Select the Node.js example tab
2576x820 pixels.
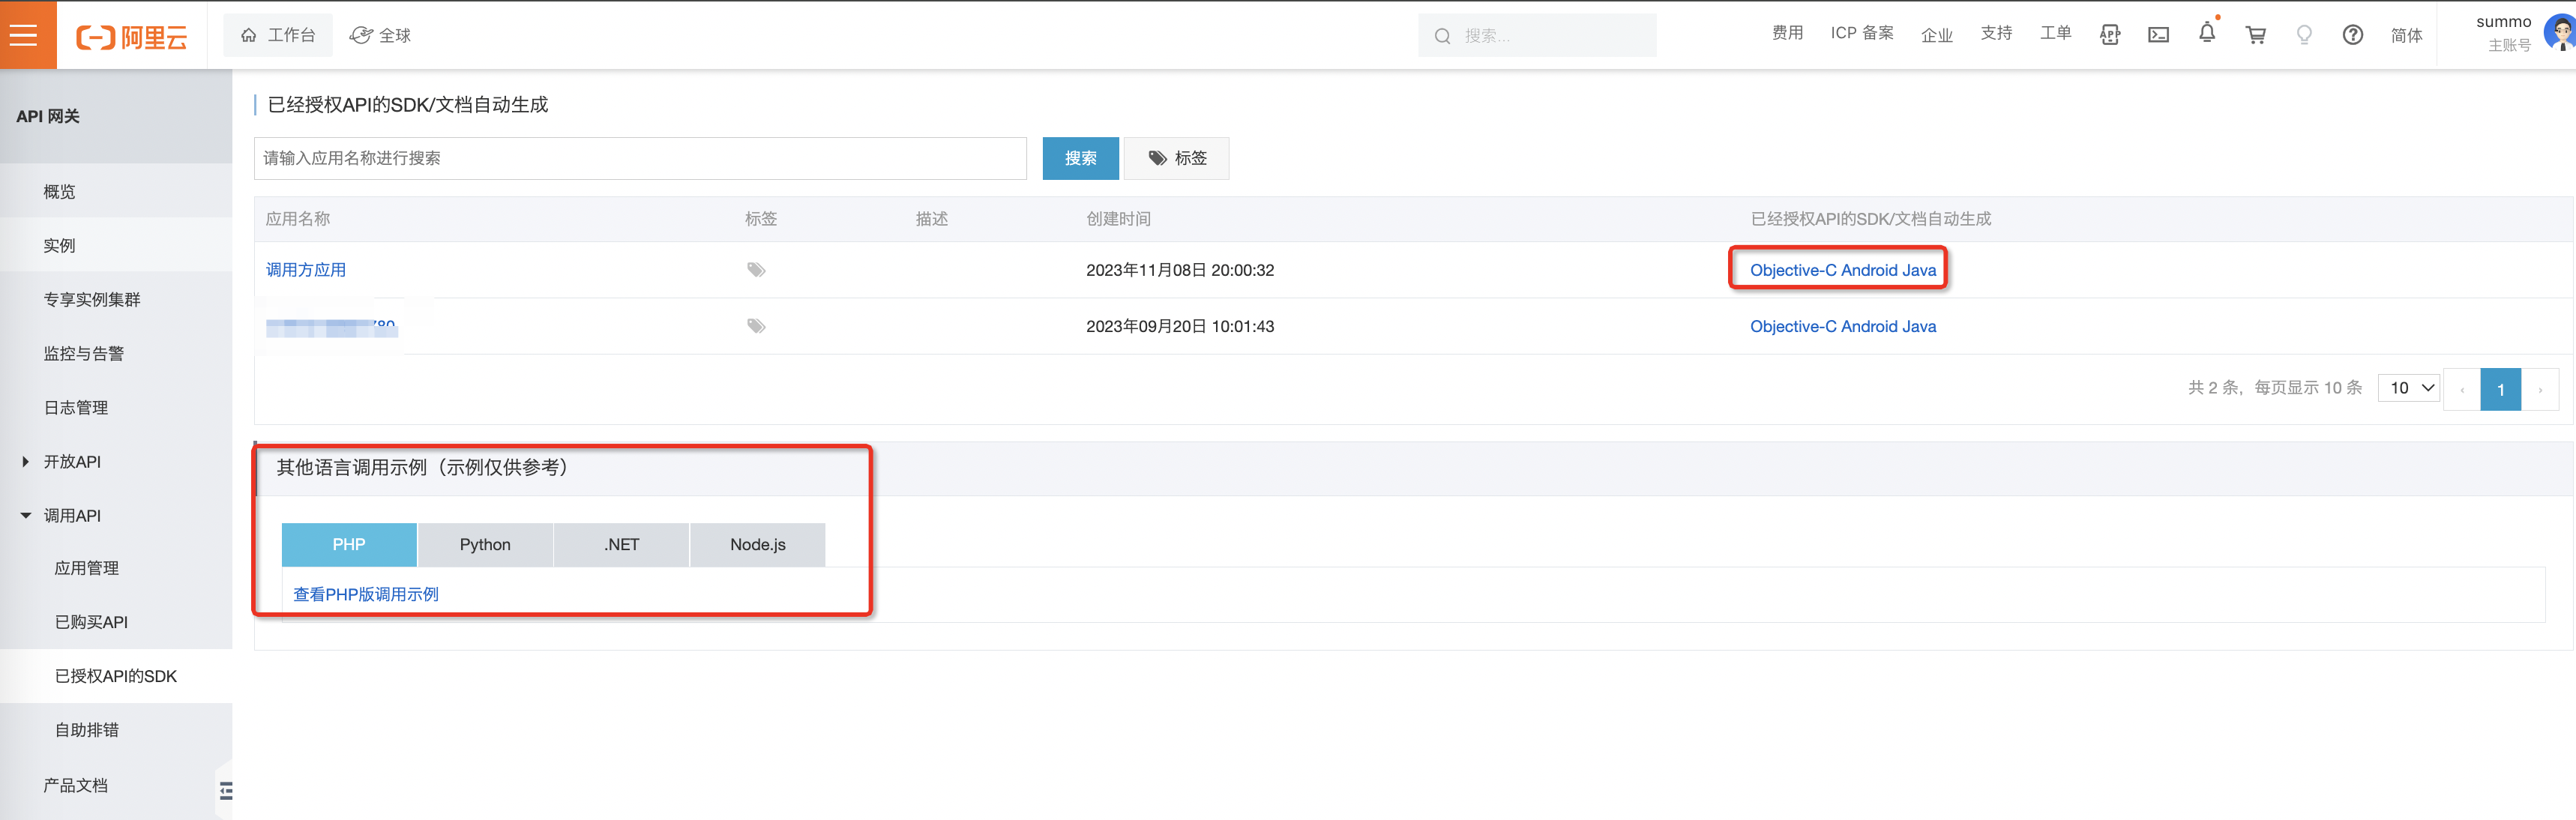pyautogui.click(x=757, y=545)
